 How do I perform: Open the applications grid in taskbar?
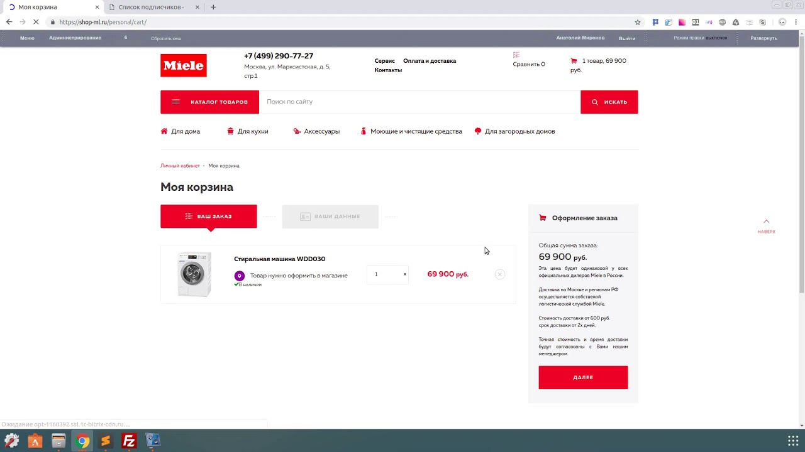pos(793,441)
